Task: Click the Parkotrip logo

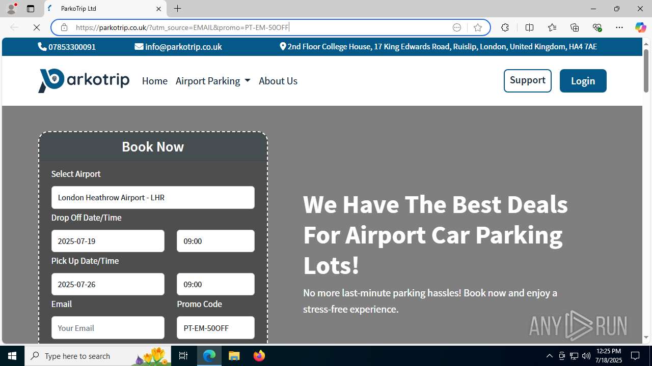Action: coord(84,81)
